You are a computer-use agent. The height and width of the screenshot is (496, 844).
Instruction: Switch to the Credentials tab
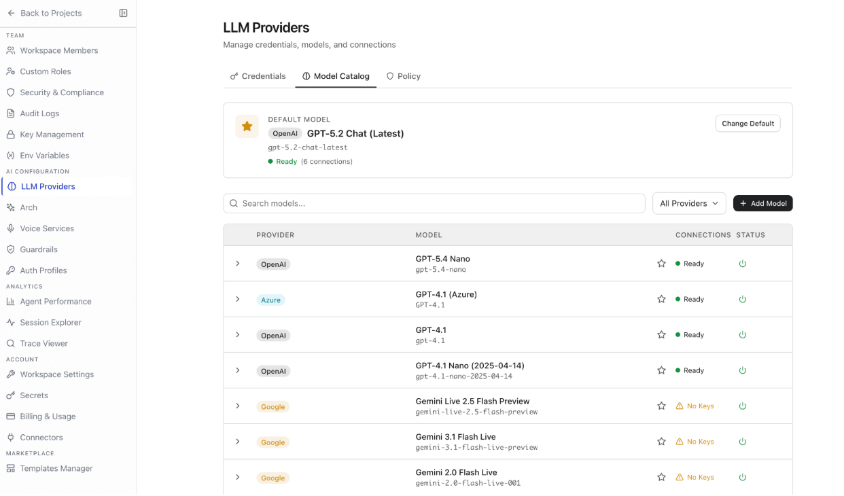[258, 76]
